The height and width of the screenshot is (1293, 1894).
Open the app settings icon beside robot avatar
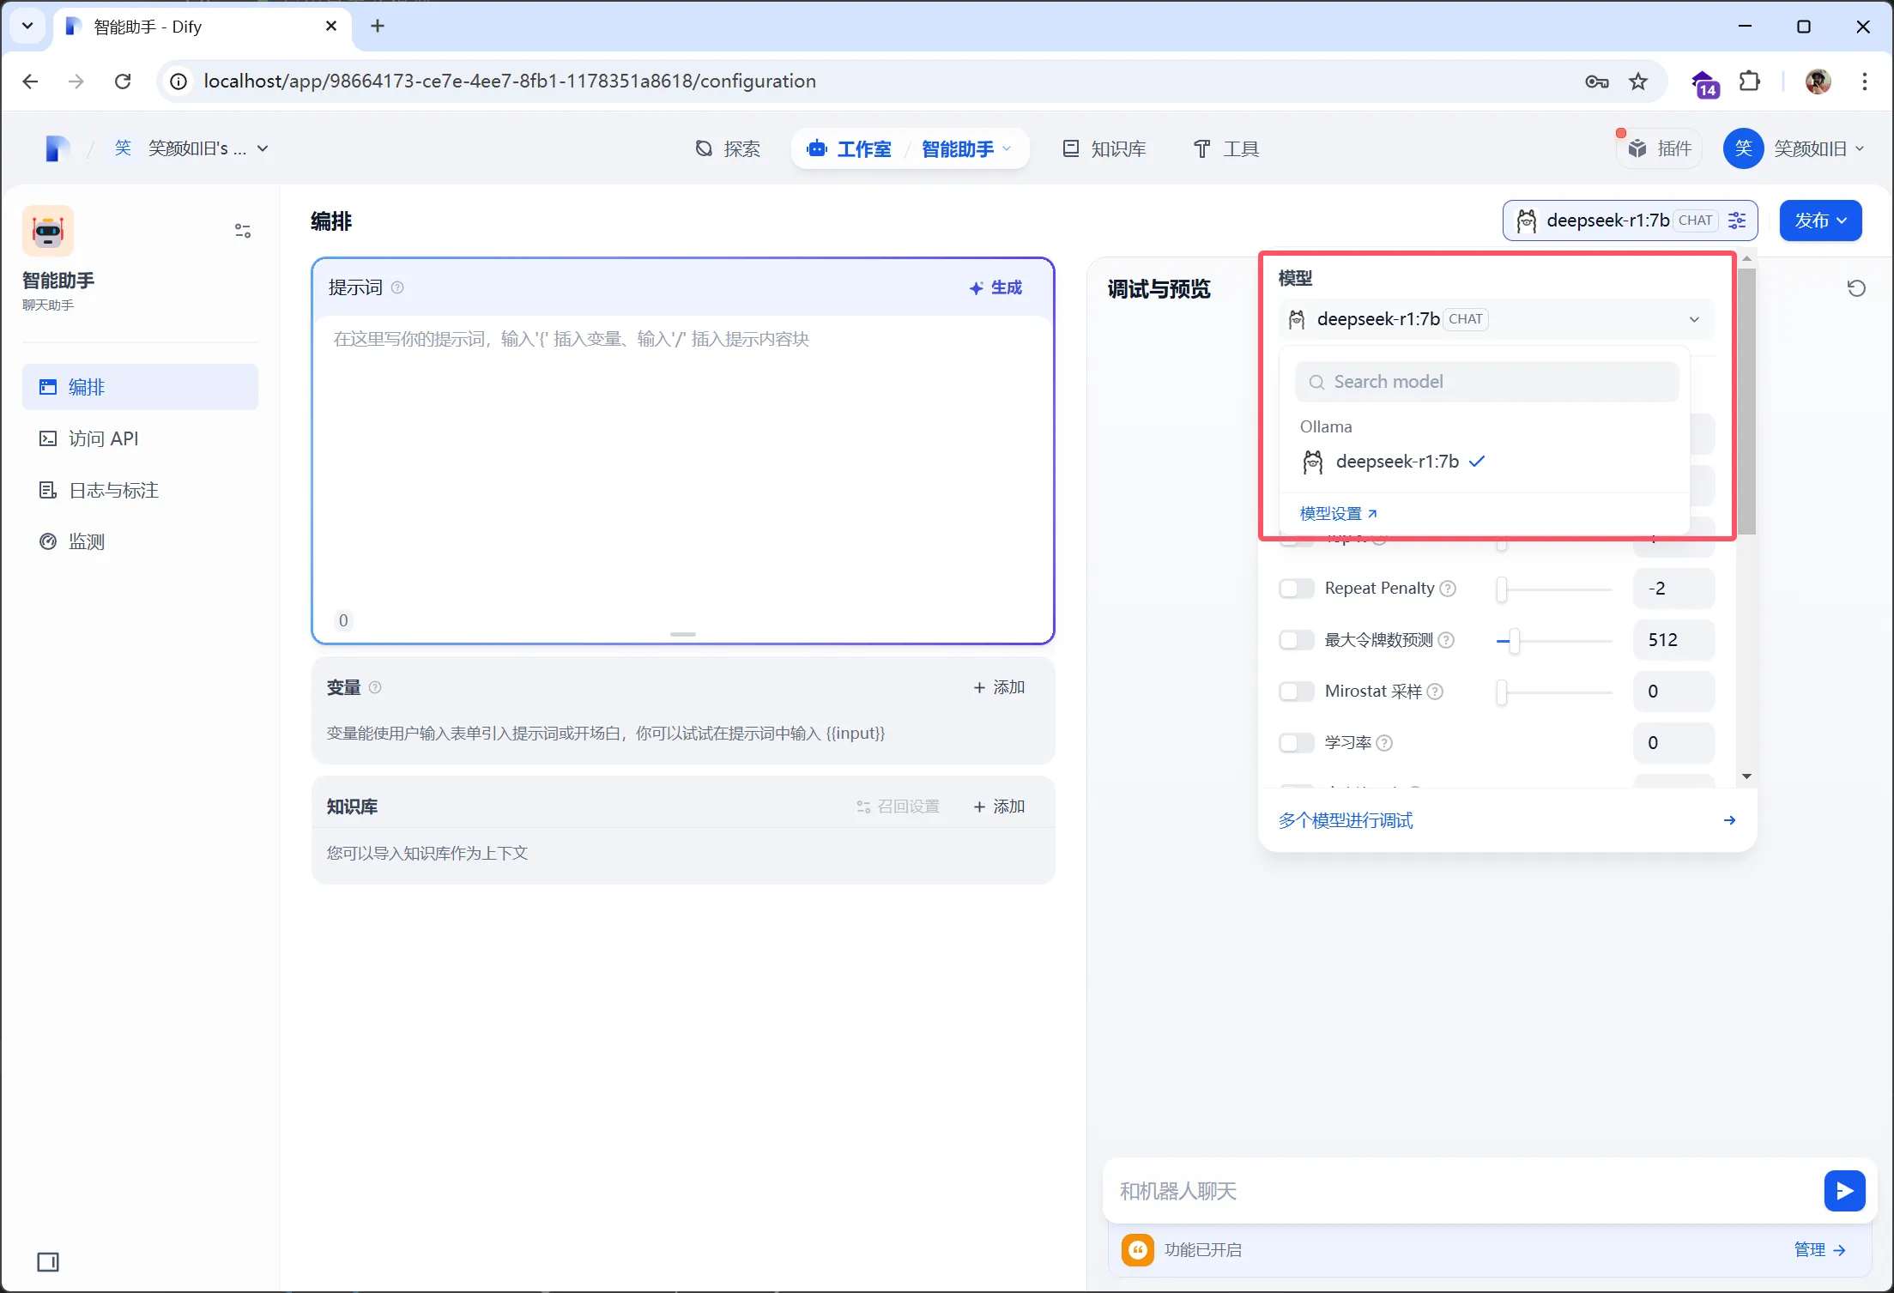click(x=243, y=231)
